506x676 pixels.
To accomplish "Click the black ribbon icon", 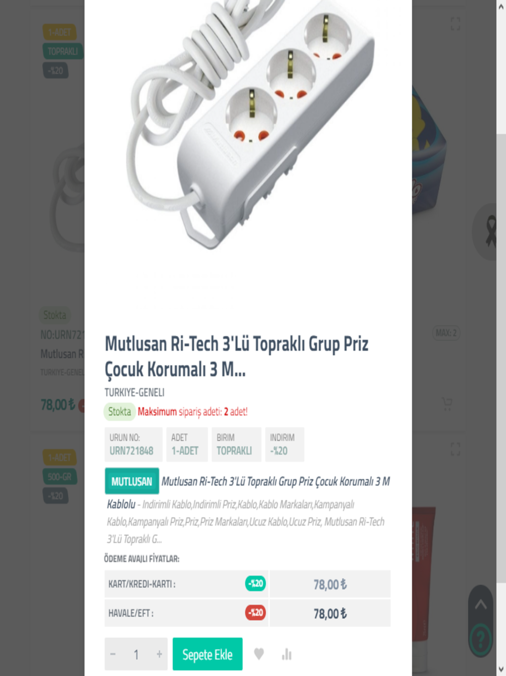I will tap(490, 231).
